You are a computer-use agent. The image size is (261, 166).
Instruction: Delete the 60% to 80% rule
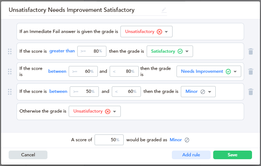click(x=251, y=72)
